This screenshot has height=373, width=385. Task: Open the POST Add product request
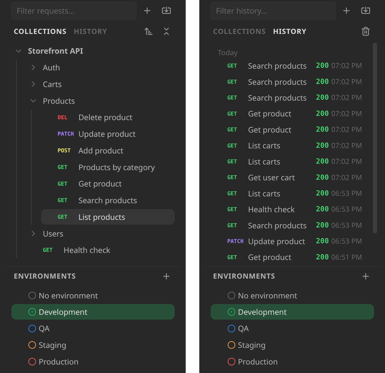click(x=108, y=151)
